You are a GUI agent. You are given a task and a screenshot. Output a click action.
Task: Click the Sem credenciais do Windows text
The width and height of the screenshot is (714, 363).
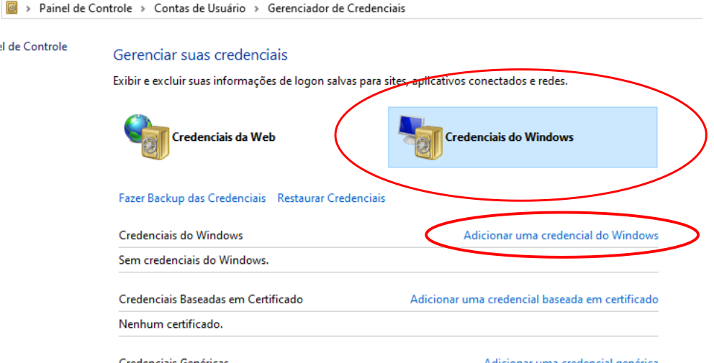194,260
